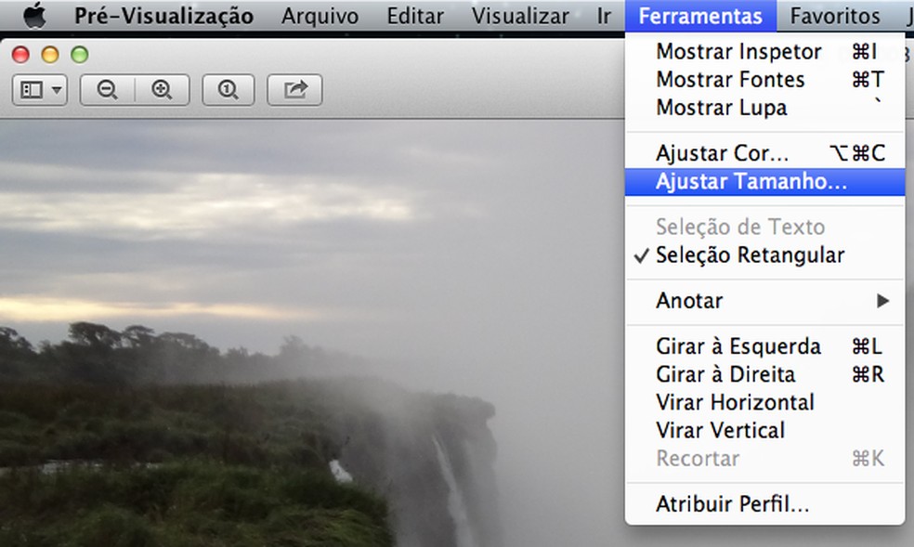Open the Apple menu

point(34,15)
